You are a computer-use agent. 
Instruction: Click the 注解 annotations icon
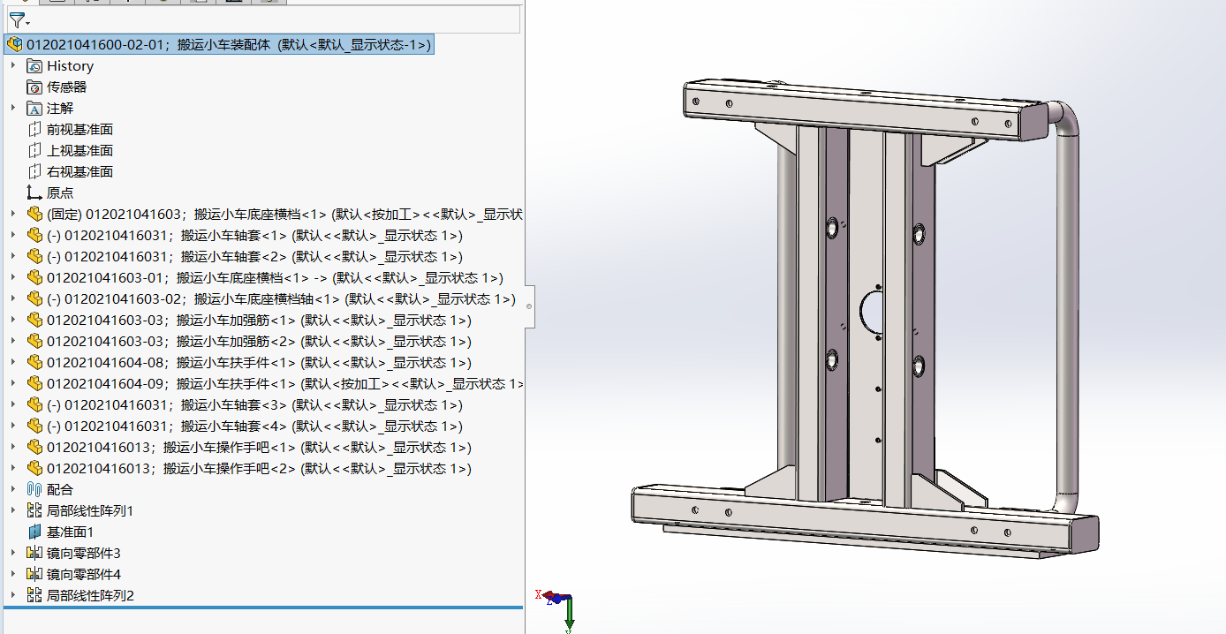[34, 109]
